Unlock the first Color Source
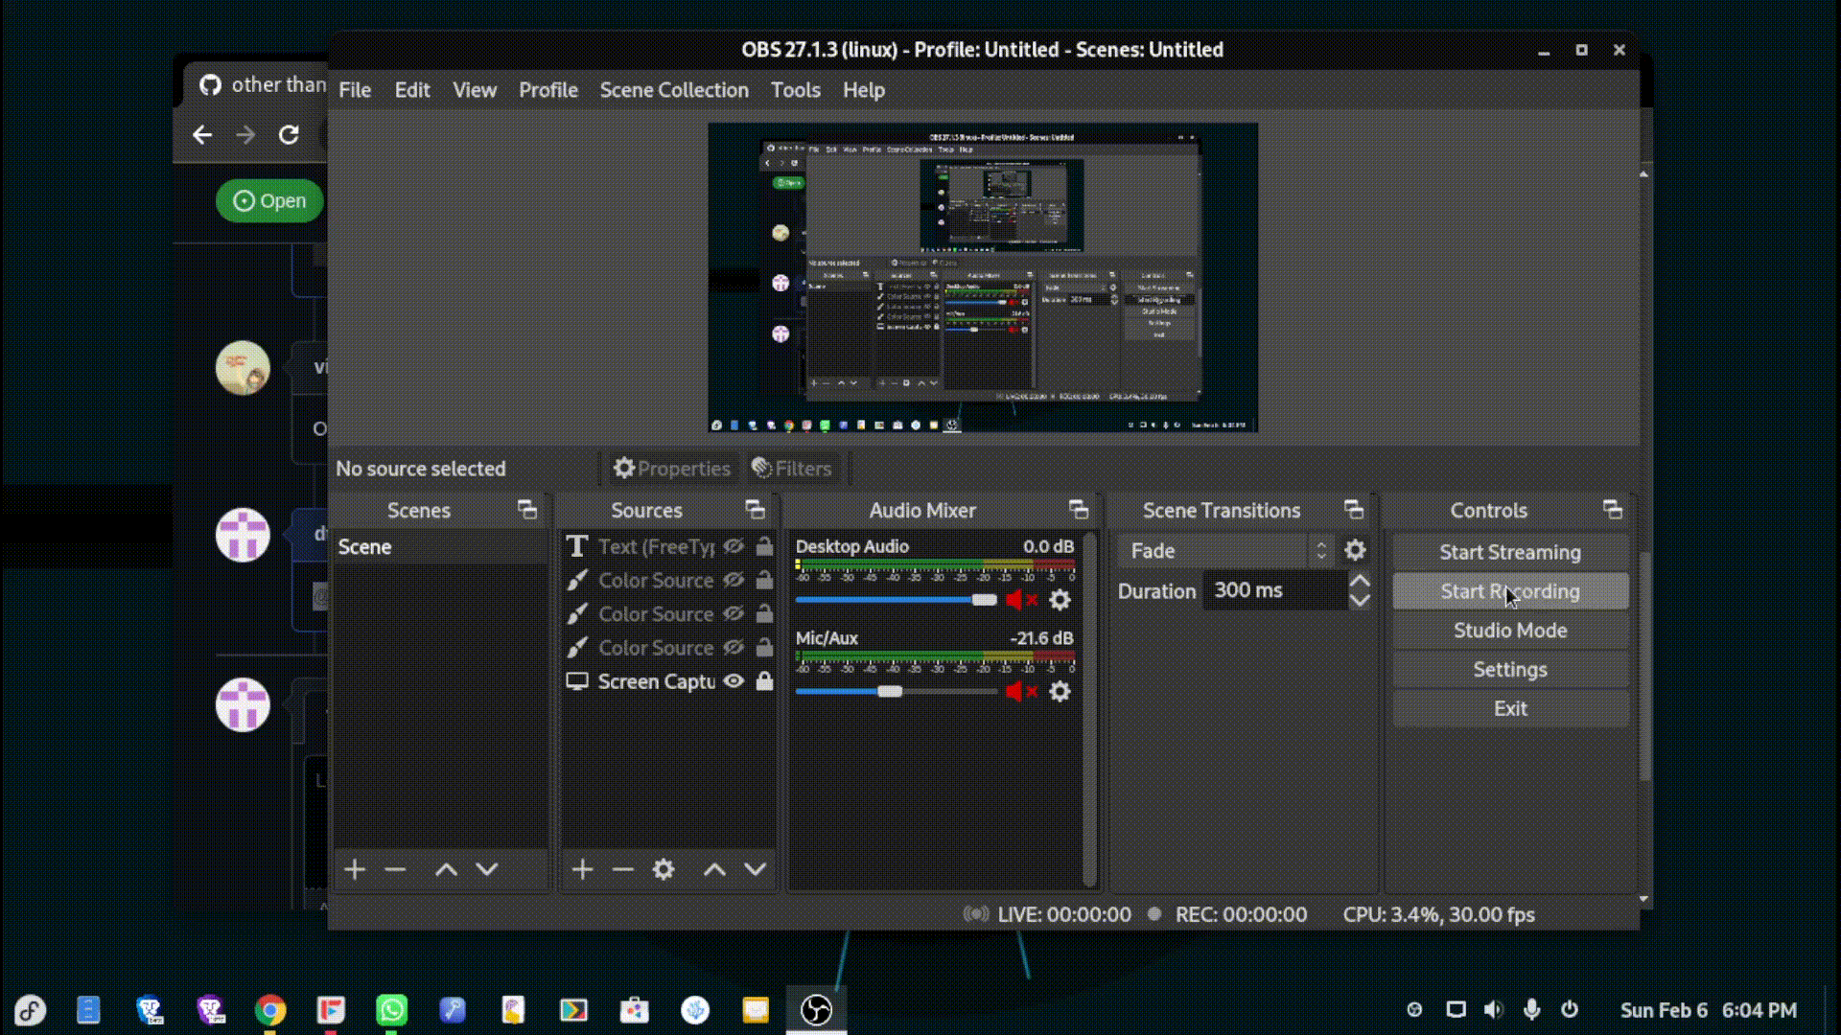Image resolution: width=1841 pixels, height=1035 pixels. click(764, 580)
